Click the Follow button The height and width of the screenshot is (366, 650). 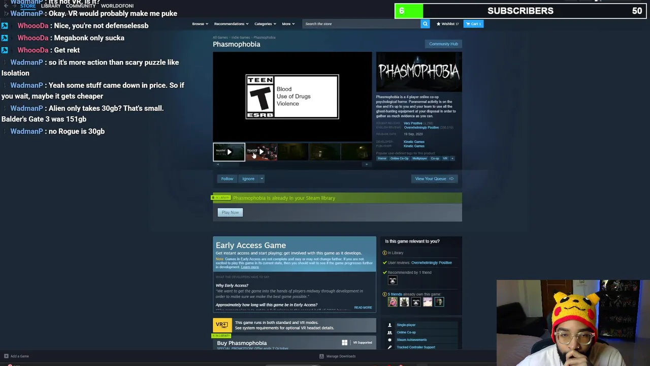[227, 179]
